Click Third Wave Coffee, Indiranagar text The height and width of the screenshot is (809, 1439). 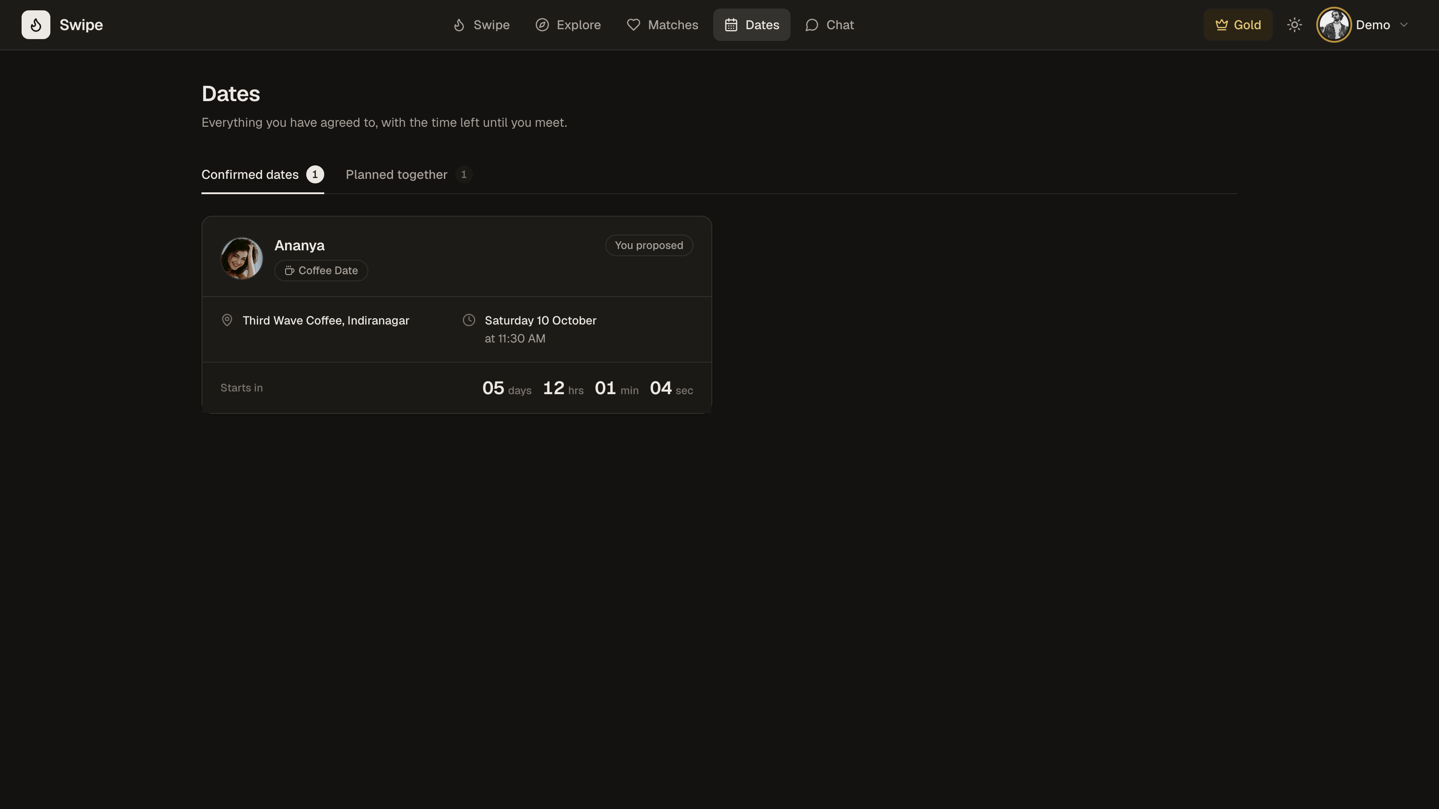(x=326, y=320)
